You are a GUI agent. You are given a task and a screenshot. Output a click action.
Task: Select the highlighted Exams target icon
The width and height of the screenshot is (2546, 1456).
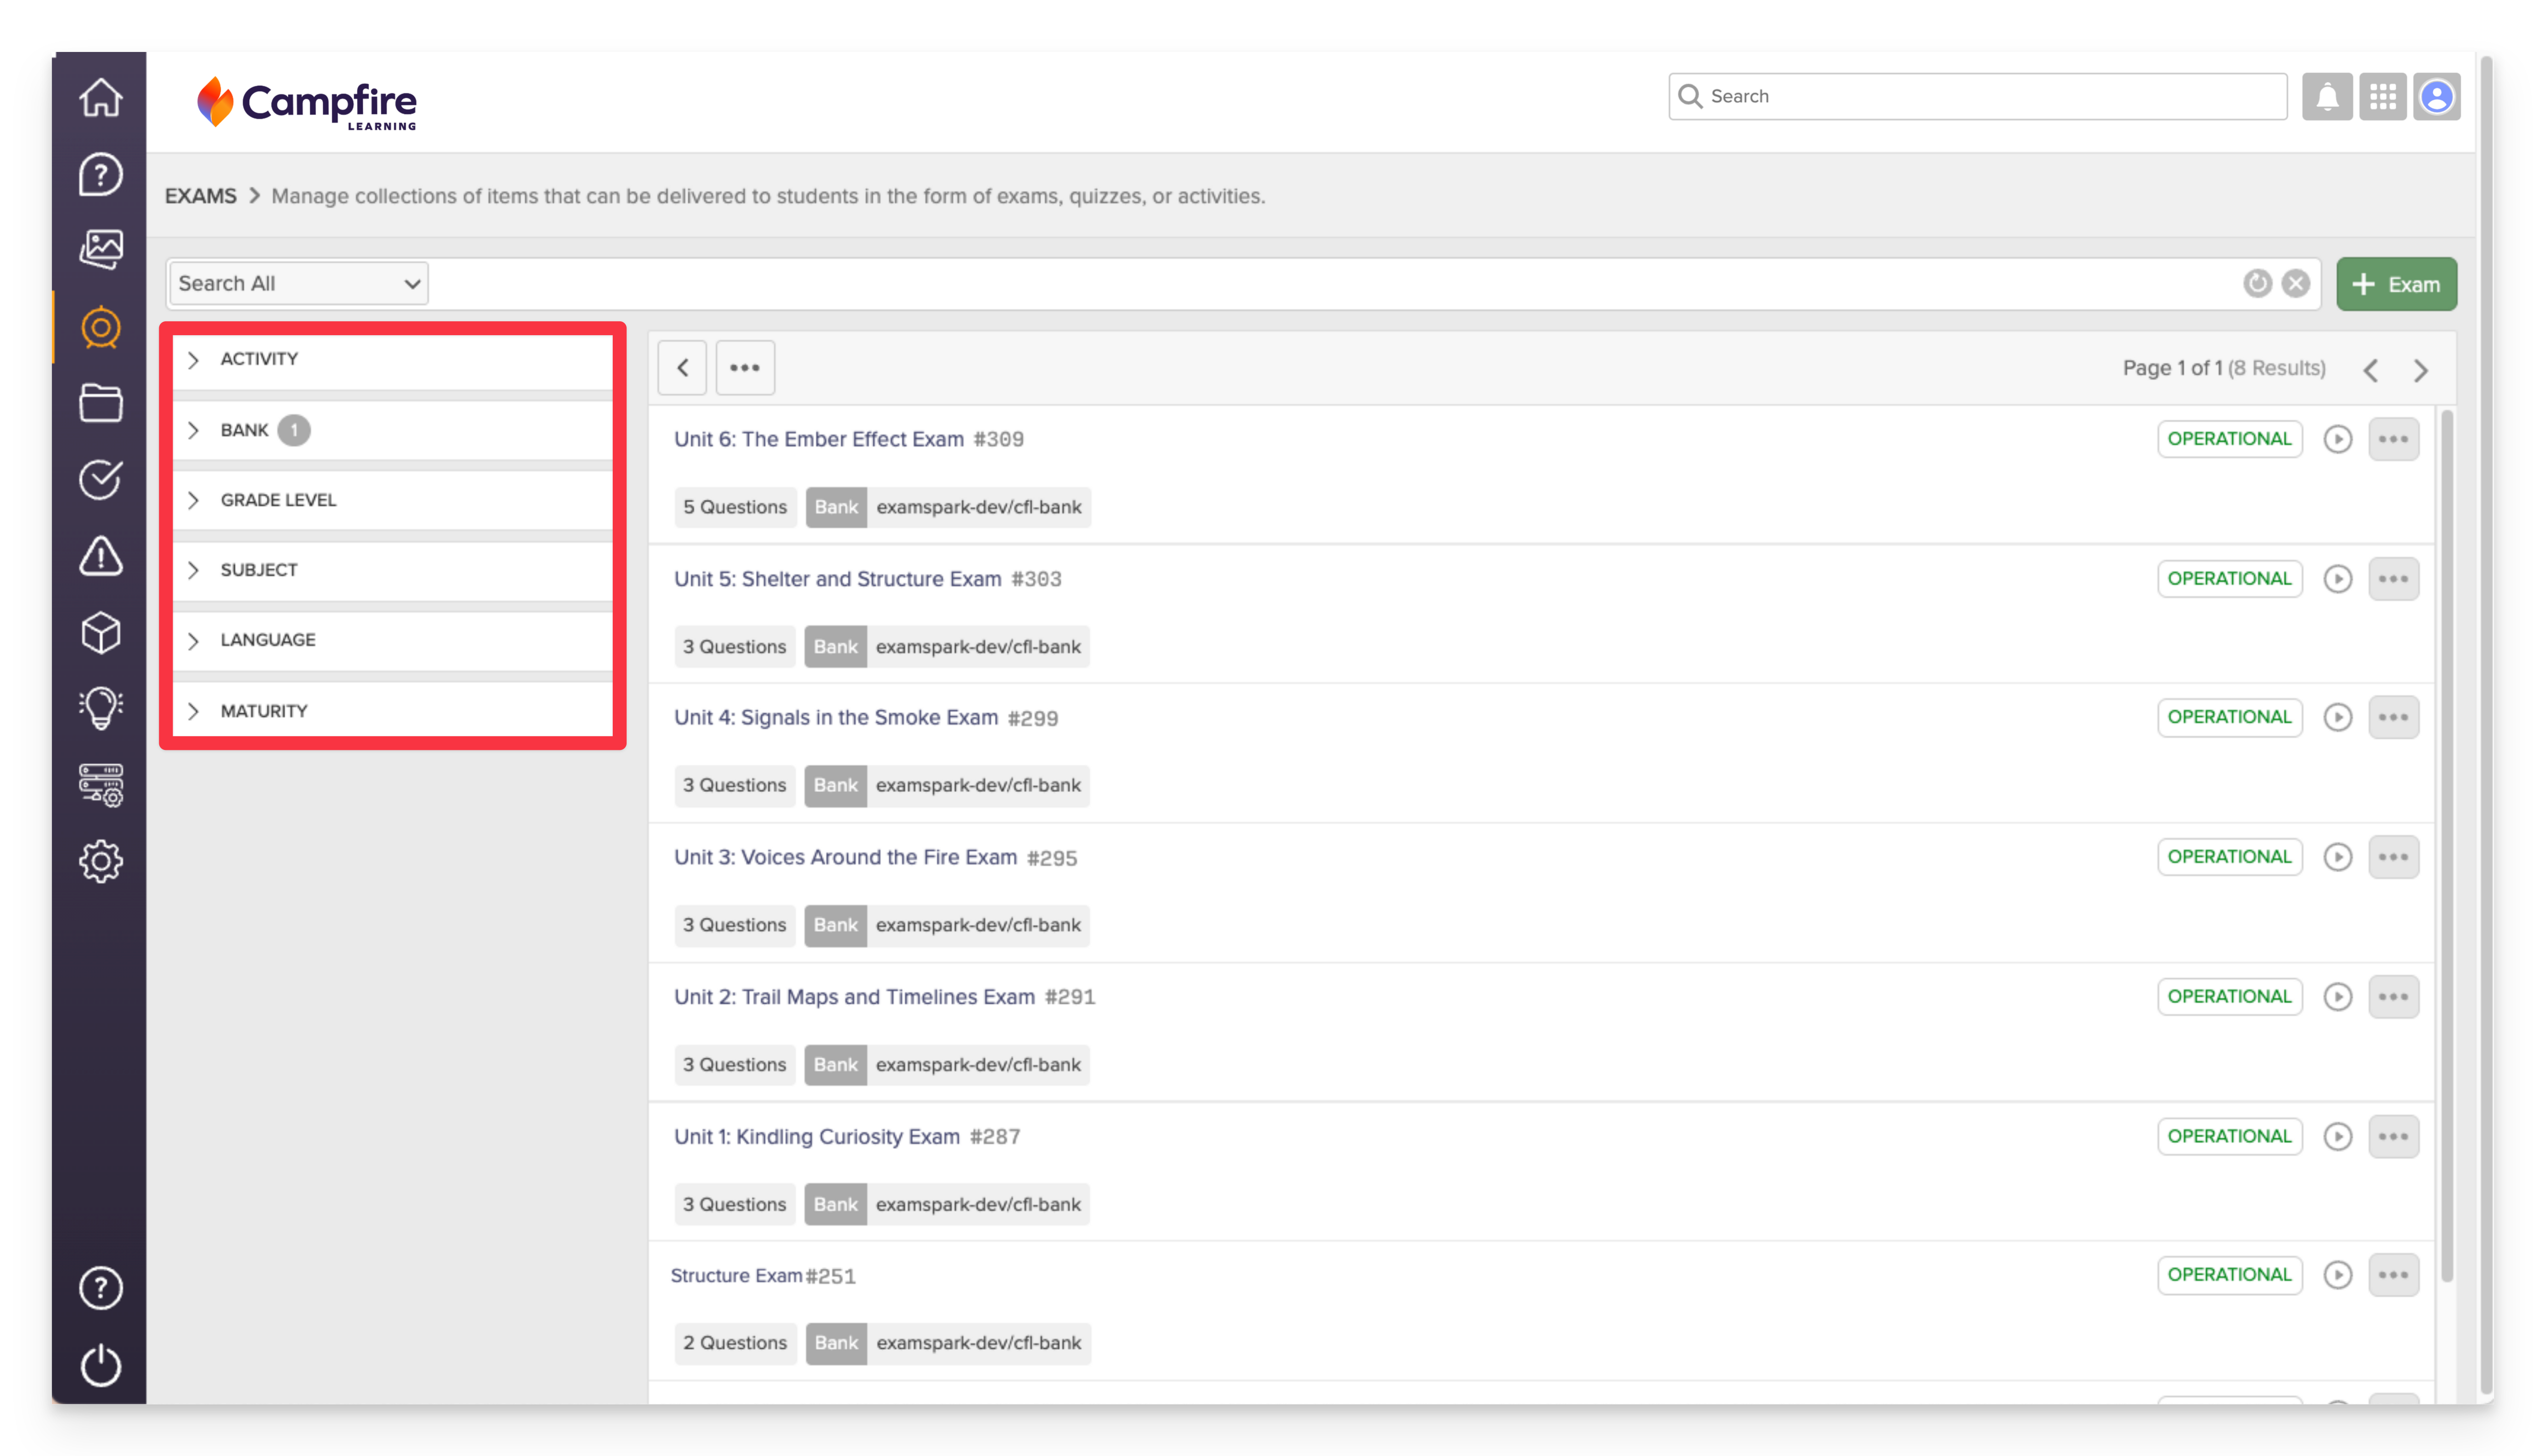pos(100,327)
